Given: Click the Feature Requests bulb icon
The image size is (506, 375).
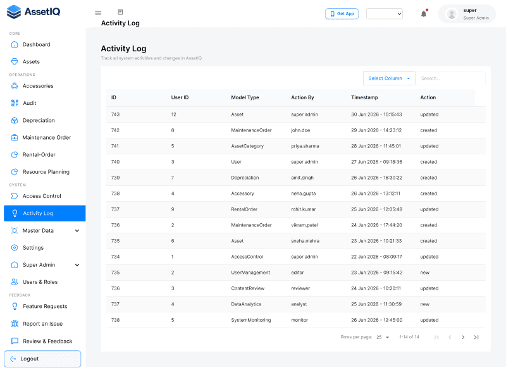Looking at the screenshot, I should pyautogui.click(x=15, y=306).
